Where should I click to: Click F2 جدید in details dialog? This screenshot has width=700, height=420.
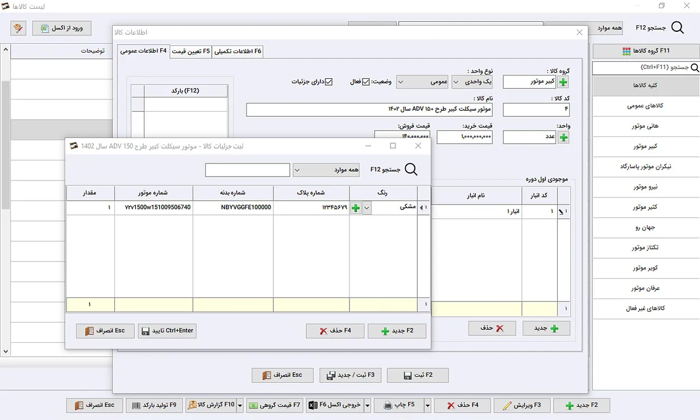click(397, 331)
